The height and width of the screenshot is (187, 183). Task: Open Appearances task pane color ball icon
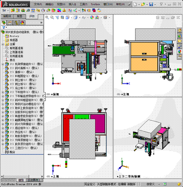coord(180,52)
